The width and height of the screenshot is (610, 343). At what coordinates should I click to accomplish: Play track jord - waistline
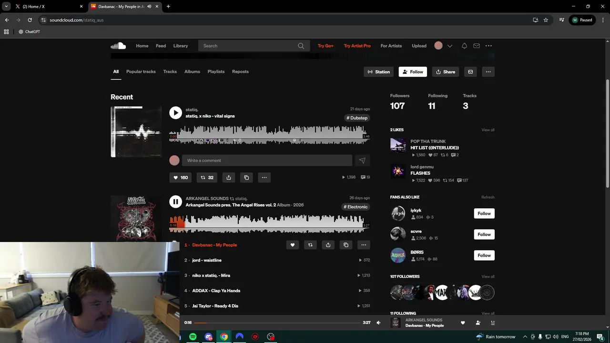click(x=207, y=260)
